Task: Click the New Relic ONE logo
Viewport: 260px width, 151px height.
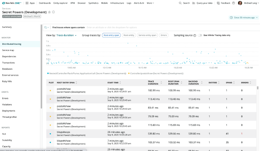Action: point(11,3)
